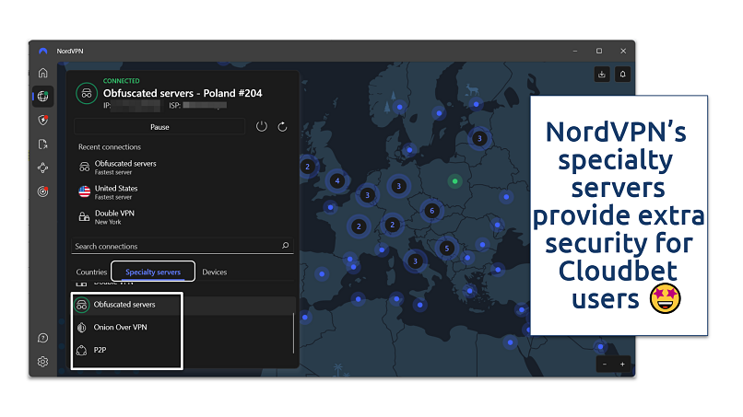Viewport: 743px width, 417px height.
Task: Click the Search connections field
Action: pos(175,246)
